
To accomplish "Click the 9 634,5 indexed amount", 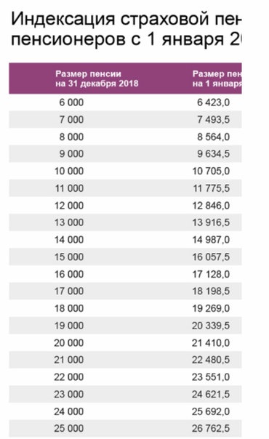I will [x=213, y=153].
